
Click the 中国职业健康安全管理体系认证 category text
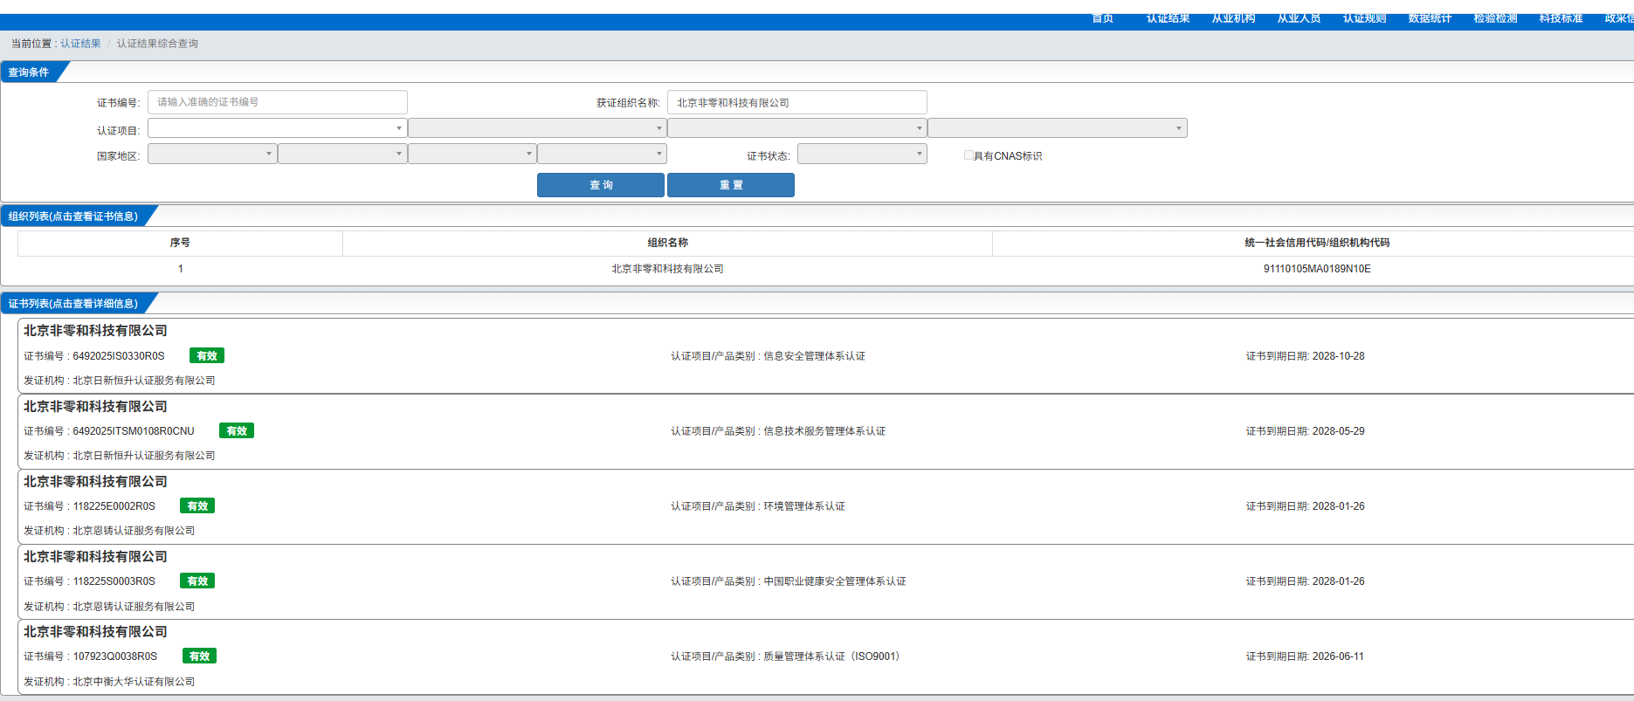tap(835, 581)
